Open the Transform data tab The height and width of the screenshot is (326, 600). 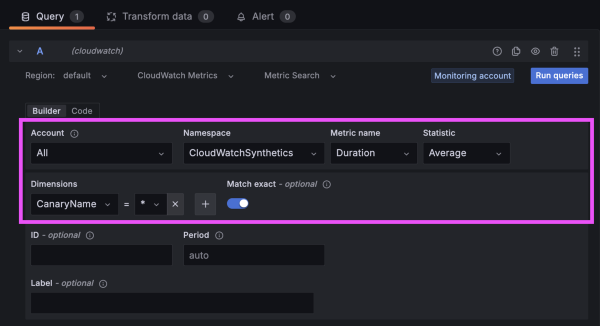(160, 16)
